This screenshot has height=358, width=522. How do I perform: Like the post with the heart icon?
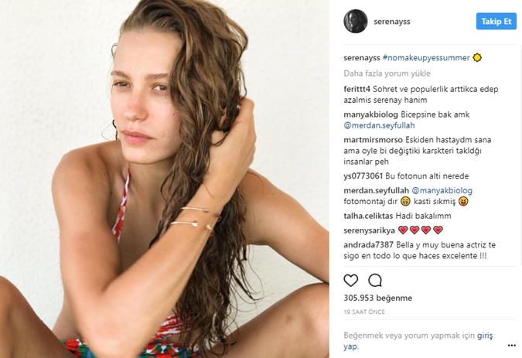[x=351, y=281]
